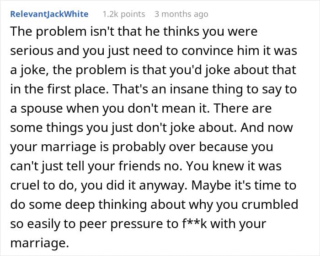The width and height of the screenshot is (320, 256).
Task: Click the words 'a spouse' in the comment
Action: coord(36,109)
